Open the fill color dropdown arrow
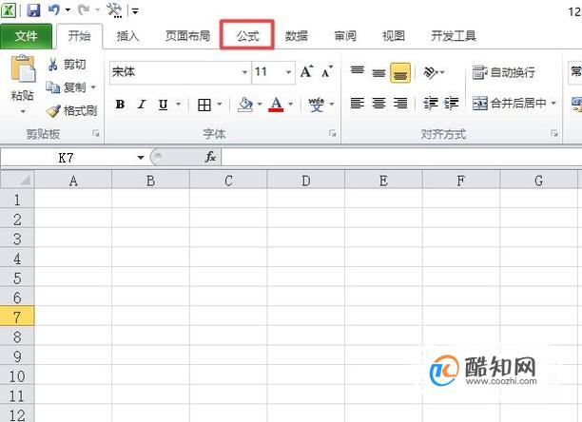Screen dimensions: 582x422 [x=260, y=104]
